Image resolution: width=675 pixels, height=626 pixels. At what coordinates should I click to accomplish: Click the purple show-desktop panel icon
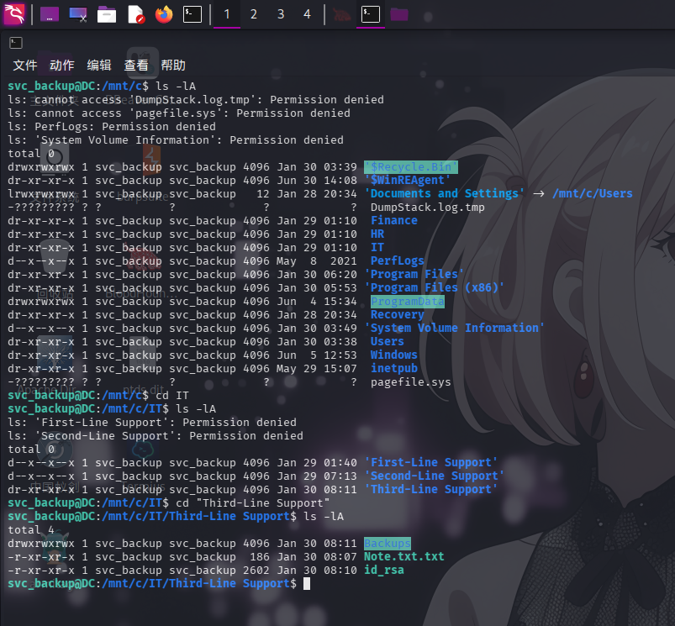pyautogui.click(x=50, y=14)
